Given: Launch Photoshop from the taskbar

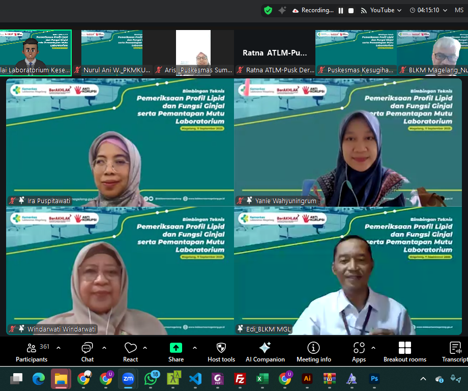Looking at the screenshot, I should click(x=374, y=379).
